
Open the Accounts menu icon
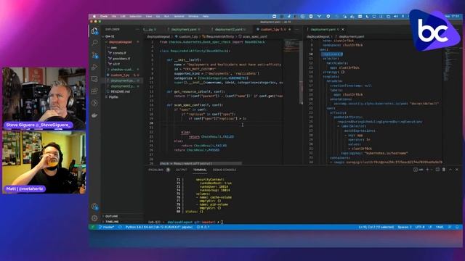click(94, 206)
